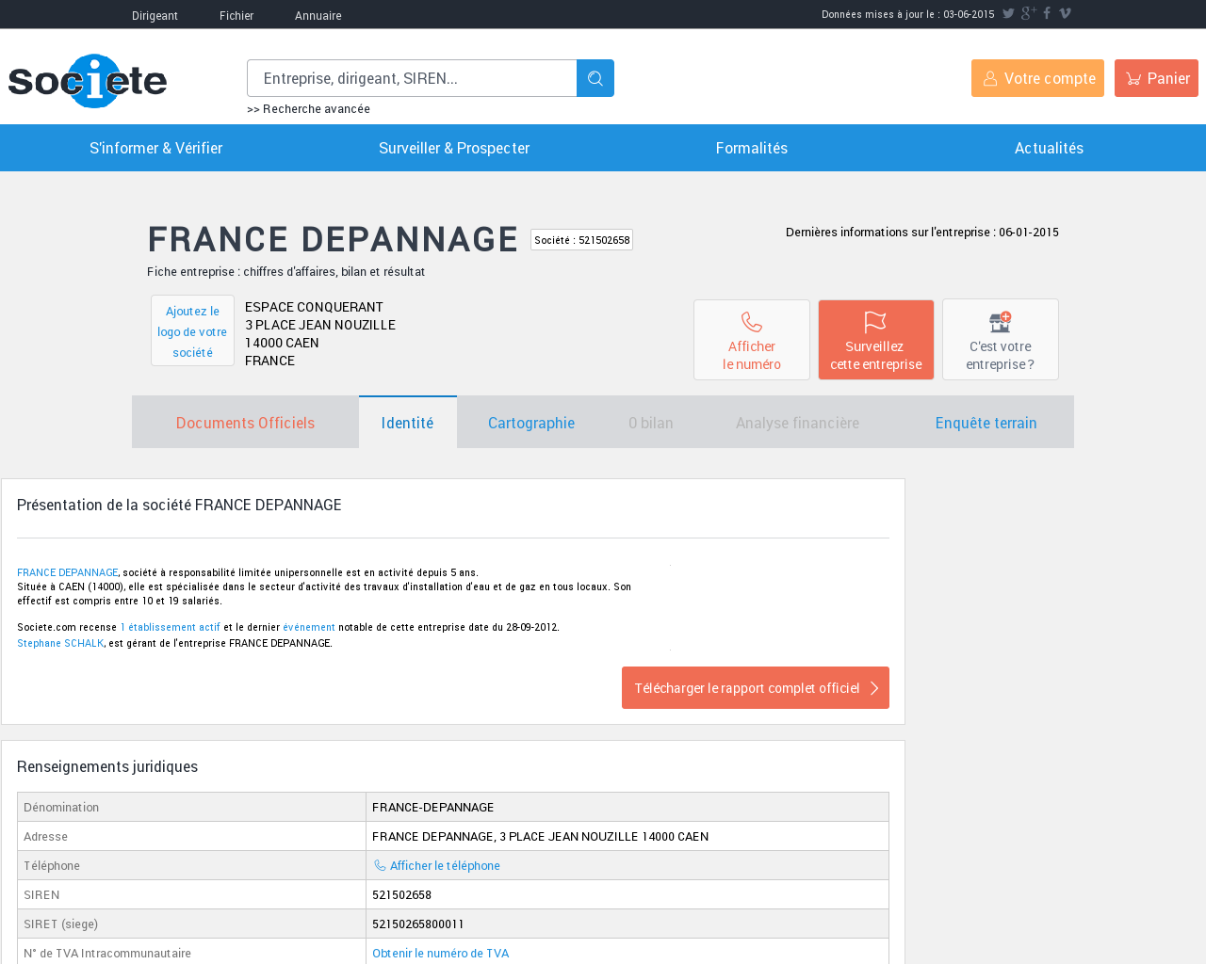Open Votre compte button
This screenshot has width=1206, height=964.
[1037, 78]
